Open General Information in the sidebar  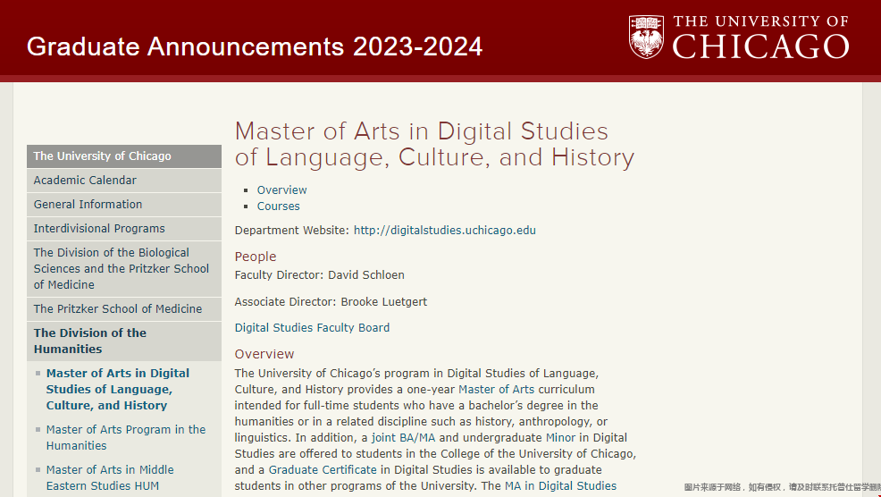(124, 205)
